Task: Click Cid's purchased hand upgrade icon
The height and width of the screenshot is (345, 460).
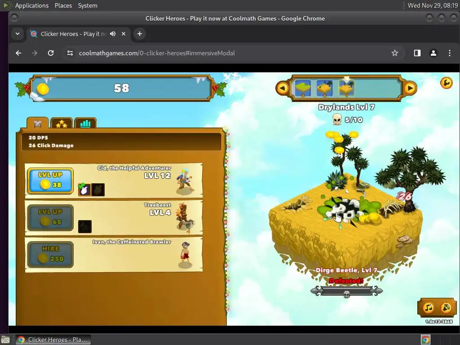Action: point(84,190)
